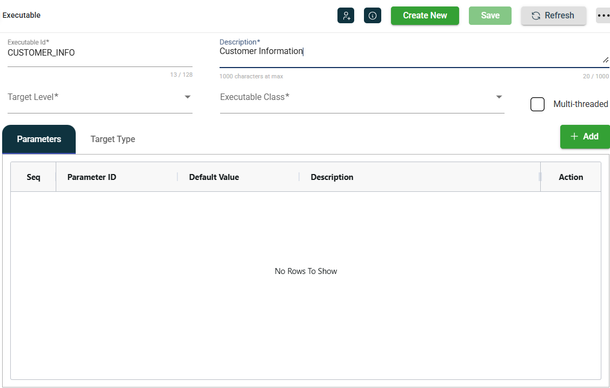Click the Default Value column header
610x388 pixels.
click(214, 177)
